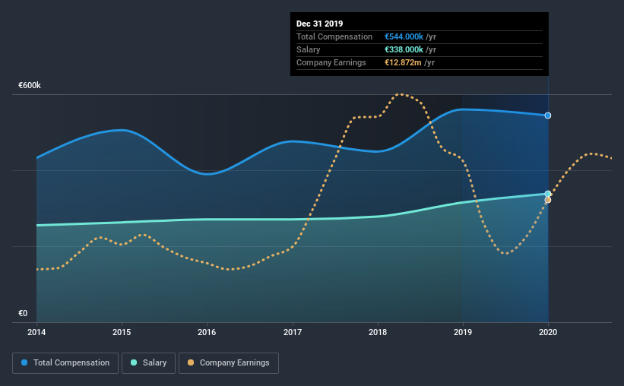The image size is (624, 386).
Task: Toggle the Company Earnings legend button
Action: (229, 363)
